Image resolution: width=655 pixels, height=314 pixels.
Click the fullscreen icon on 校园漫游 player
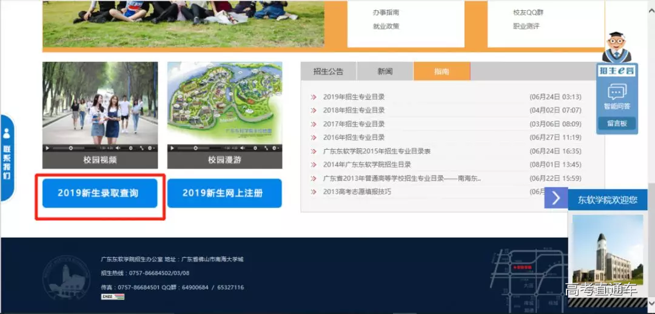[266, 148]
